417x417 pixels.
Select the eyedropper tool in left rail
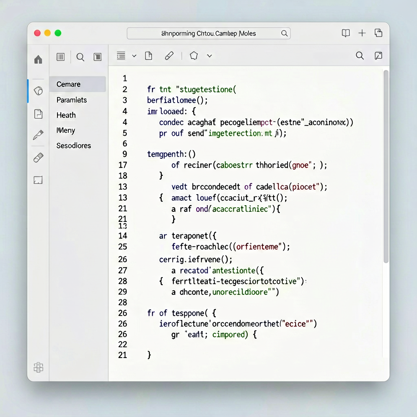tap(38, 134)
